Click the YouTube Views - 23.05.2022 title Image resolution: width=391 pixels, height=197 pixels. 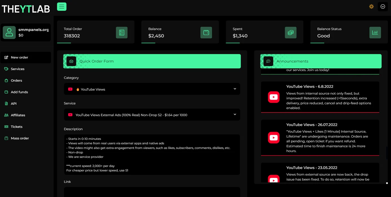(312, 168)
